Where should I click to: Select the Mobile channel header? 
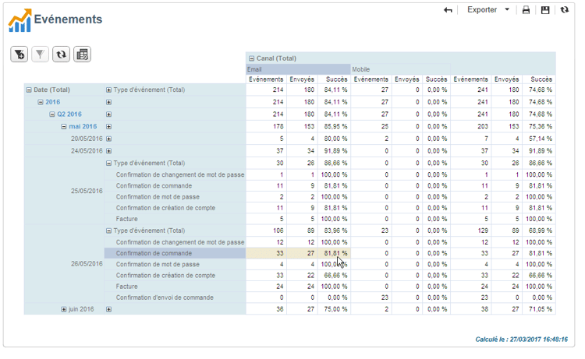400,69
